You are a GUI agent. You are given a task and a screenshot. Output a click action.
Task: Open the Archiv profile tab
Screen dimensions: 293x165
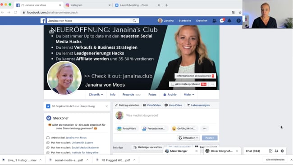click(170, 95)
